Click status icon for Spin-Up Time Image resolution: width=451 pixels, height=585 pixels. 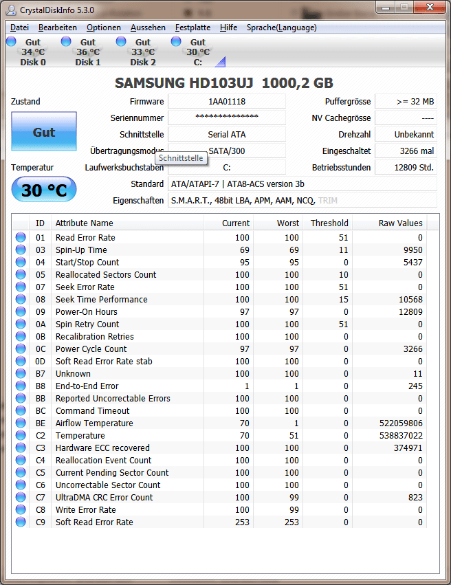point(21,250)
